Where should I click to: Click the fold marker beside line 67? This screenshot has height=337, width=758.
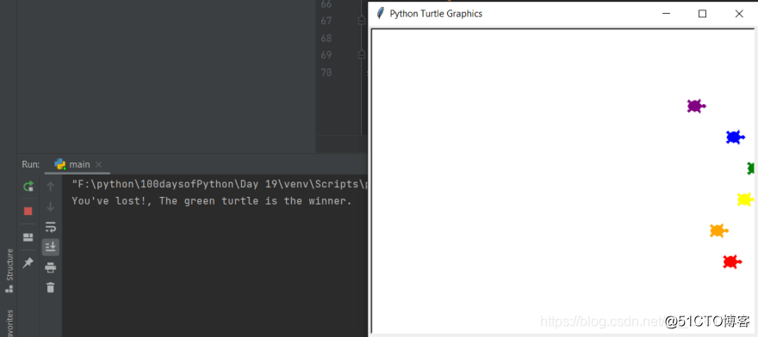tap(361, 21)
